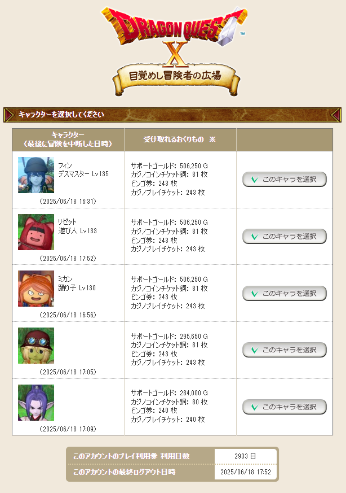The image size is (346, 493).
Task: Choose the character last played at 17:05
Action: pyautogui.click(x=285, y=350)
